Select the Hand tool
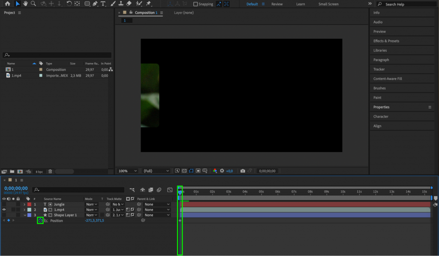The width and height of the screenshot is (439, 256). pyautogui.click(x=25, y=4)
